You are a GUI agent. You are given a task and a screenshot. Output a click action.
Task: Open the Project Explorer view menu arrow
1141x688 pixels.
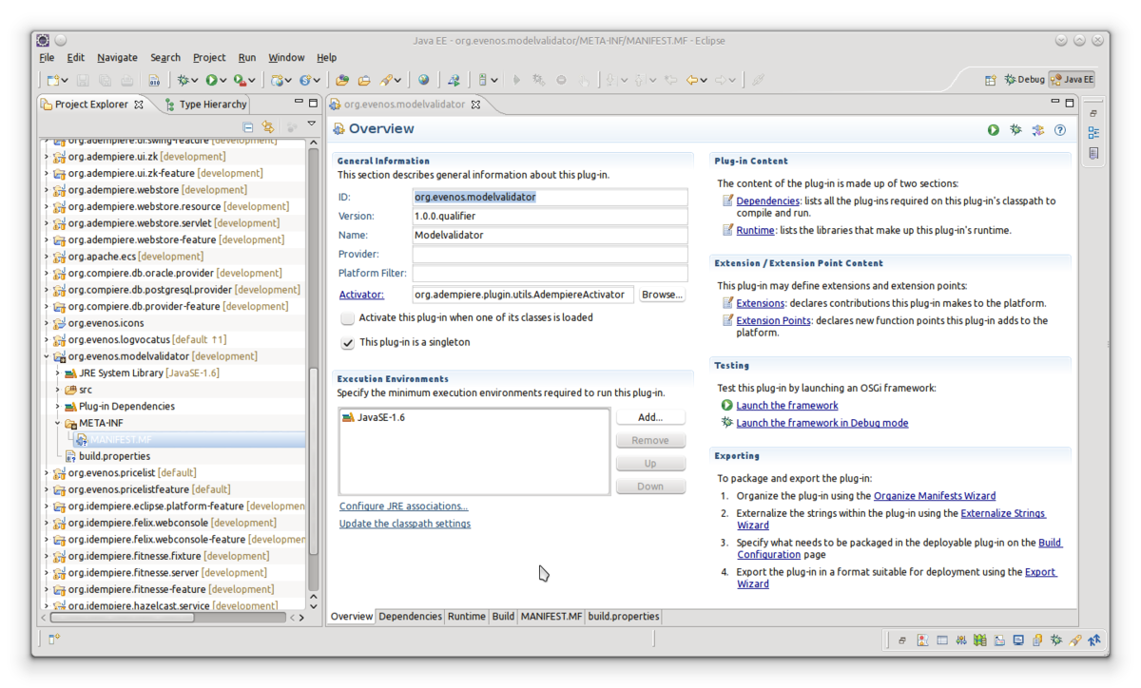click(x=311, y=124)
